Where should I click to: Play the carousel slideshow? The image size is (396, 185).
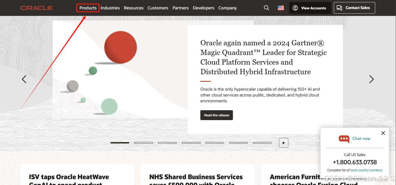(x=284, y=143)
